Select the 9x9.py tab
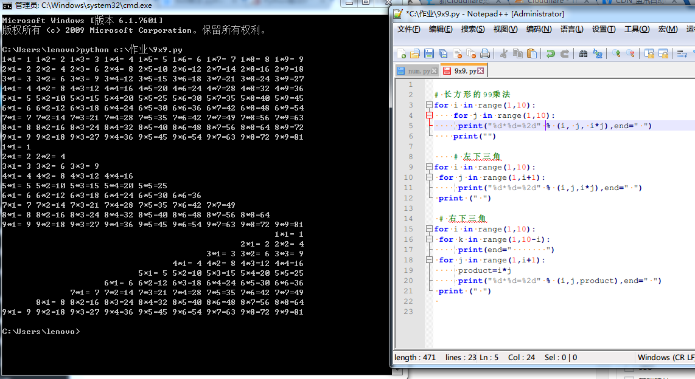Viewport: 695px width, 379px height. point(463,70)
